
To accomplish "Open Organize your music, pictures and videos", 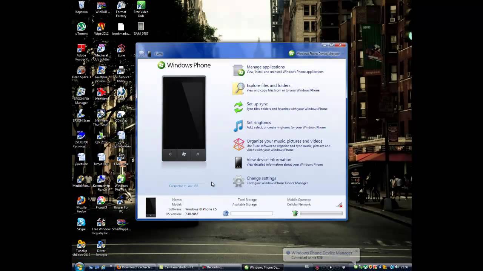I will (284, 141).
